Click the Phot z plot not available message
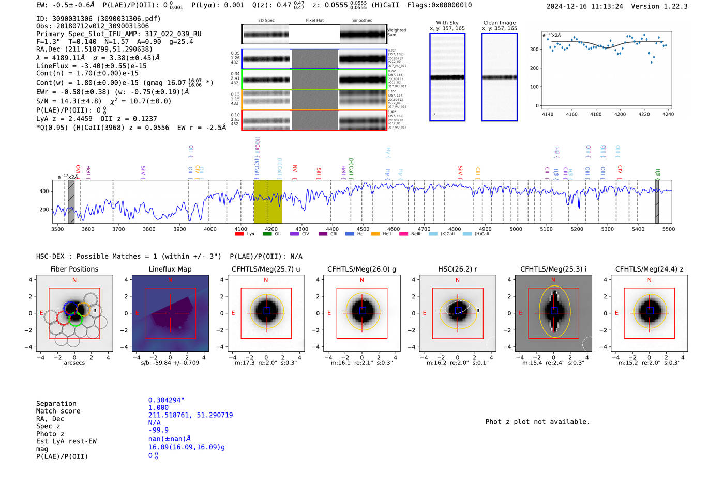 pos(537,422)
